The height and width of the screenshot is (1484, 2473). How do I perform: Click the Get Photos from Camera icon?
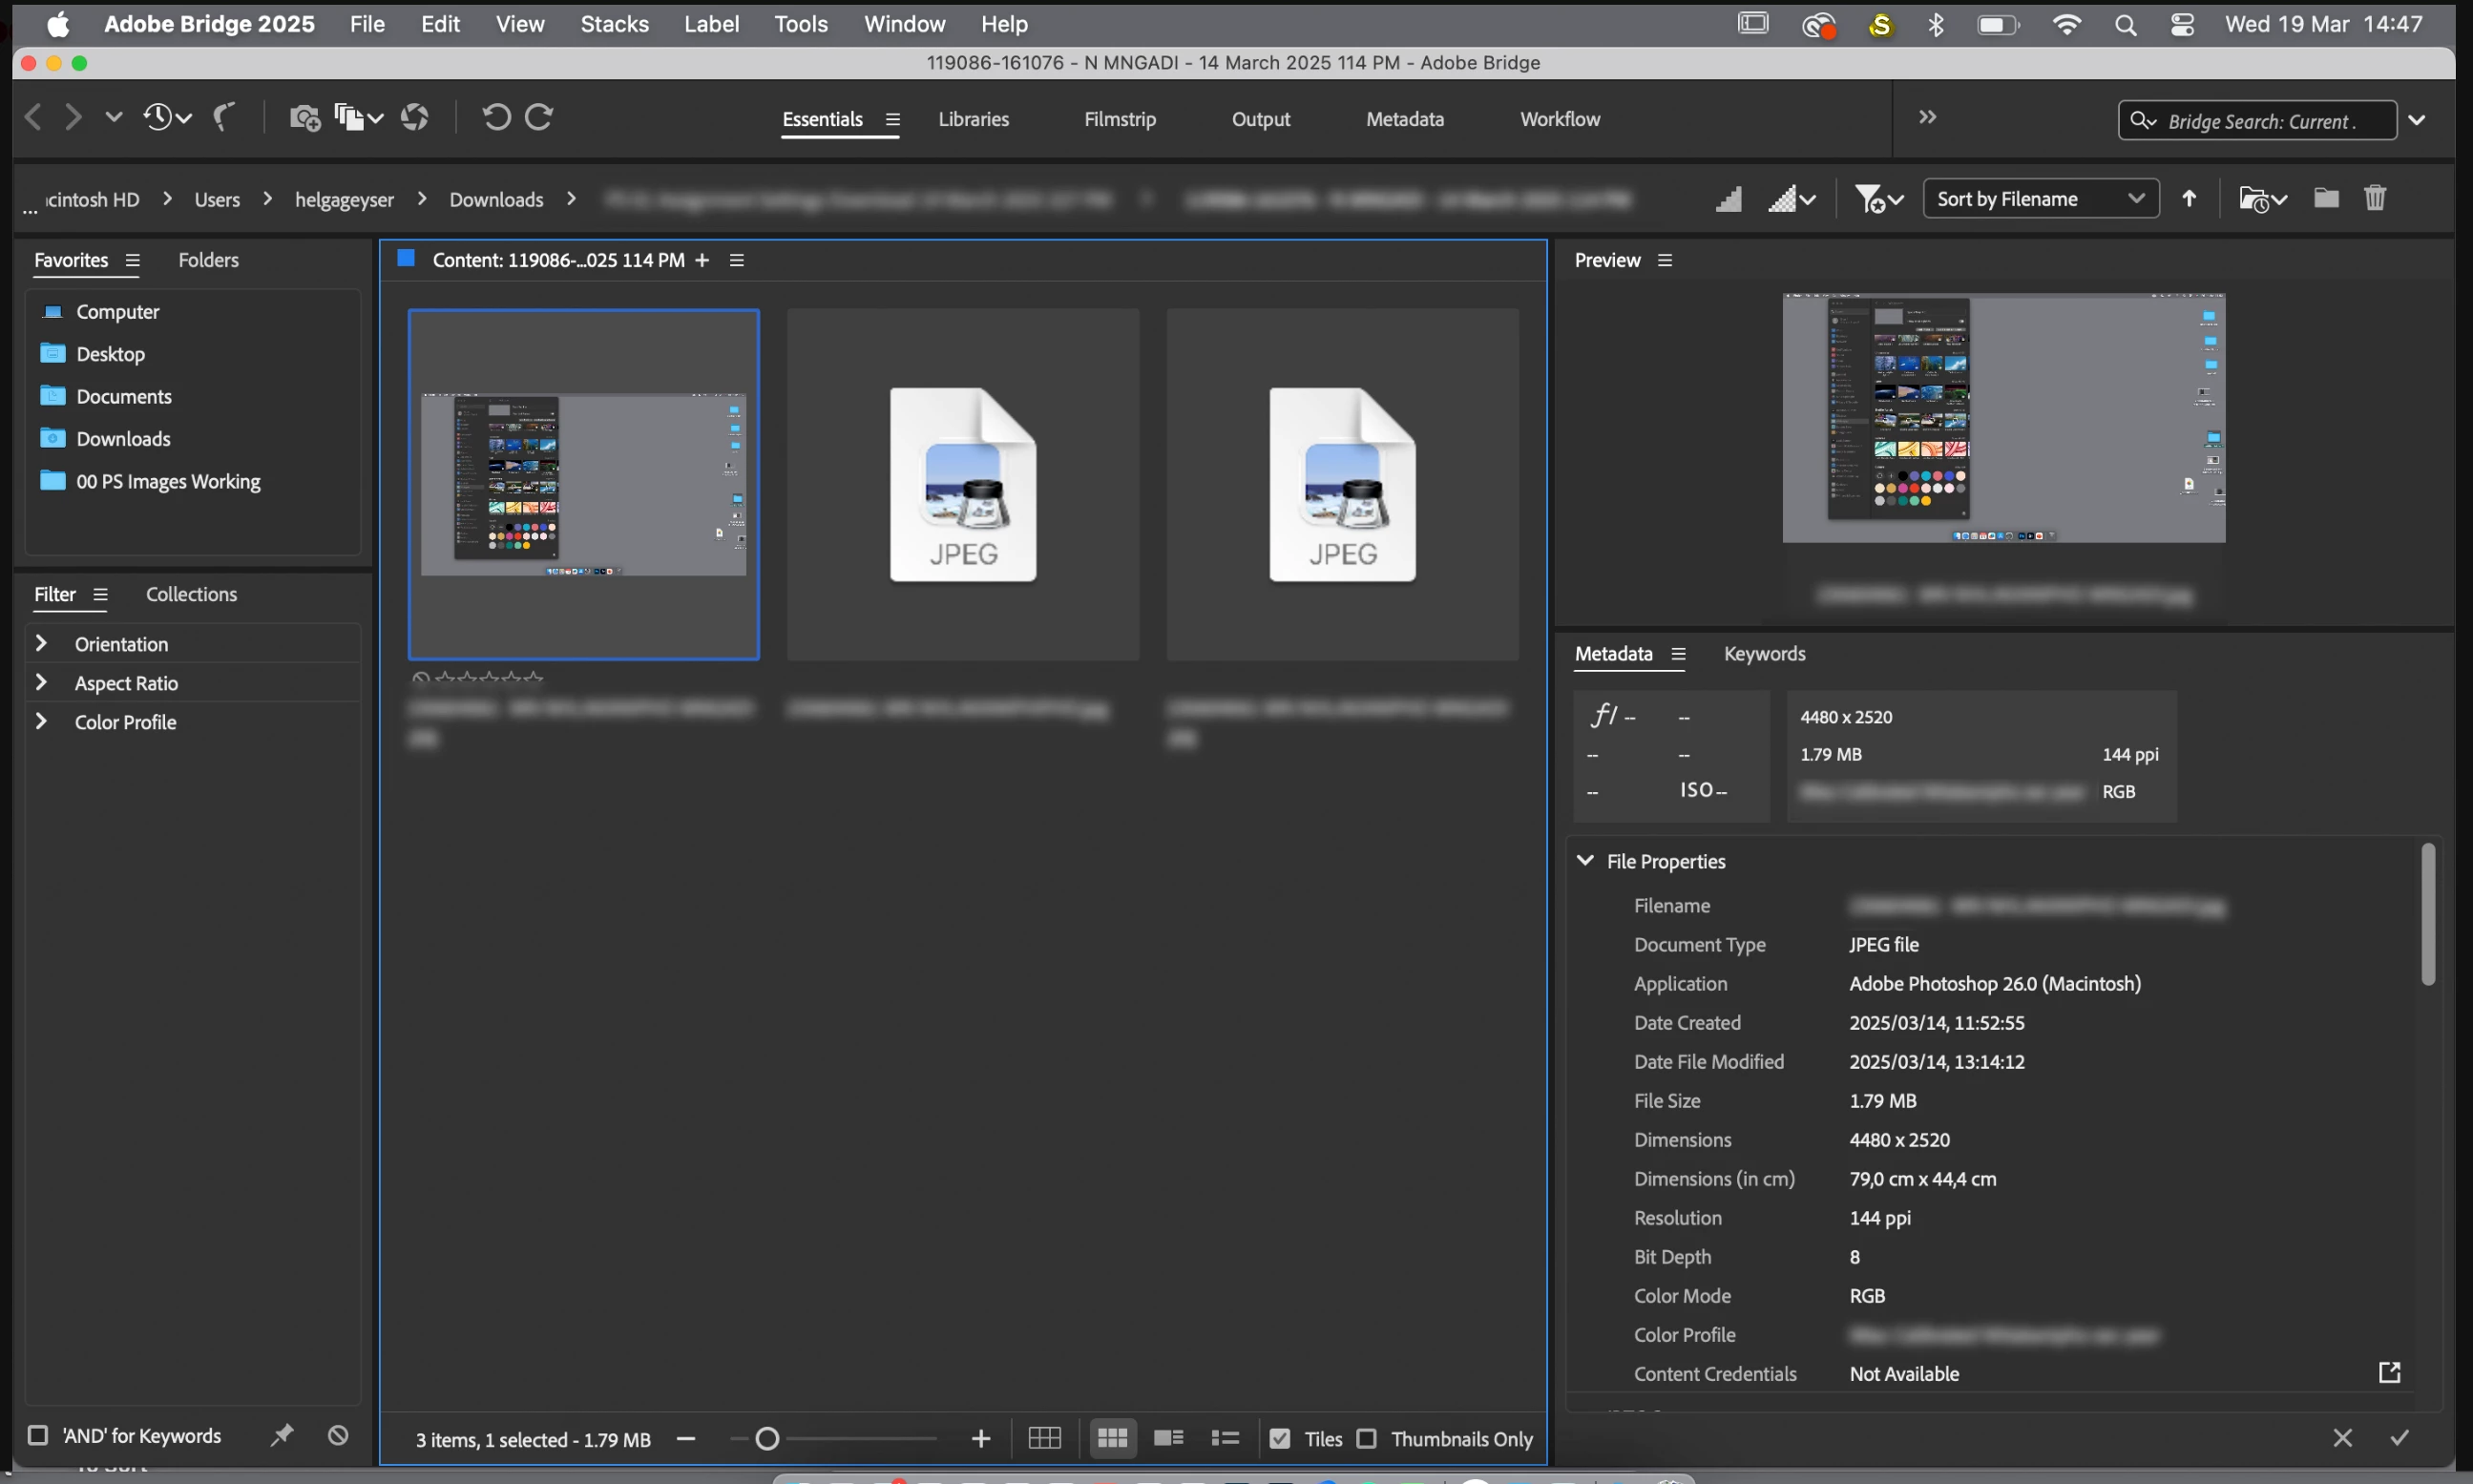coord(304,118)
